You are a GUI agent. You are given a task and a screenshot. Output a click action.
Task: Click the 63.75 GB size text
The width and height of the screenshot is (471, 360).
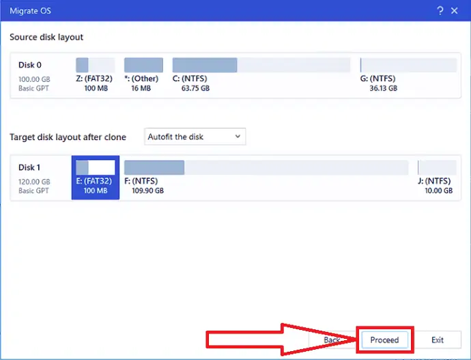(x=195, y=88)
